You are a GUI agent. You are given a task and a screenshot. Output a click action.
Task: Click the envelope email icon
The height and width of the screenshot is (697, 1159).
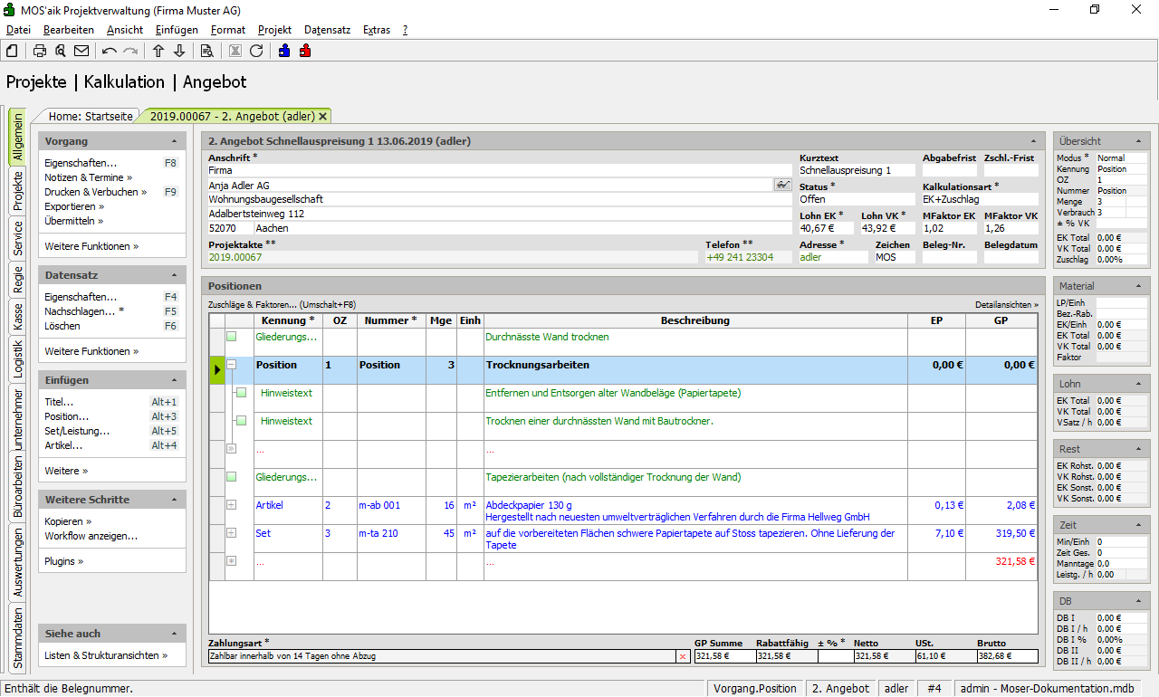pyautogui.click(x=81, y=51)
